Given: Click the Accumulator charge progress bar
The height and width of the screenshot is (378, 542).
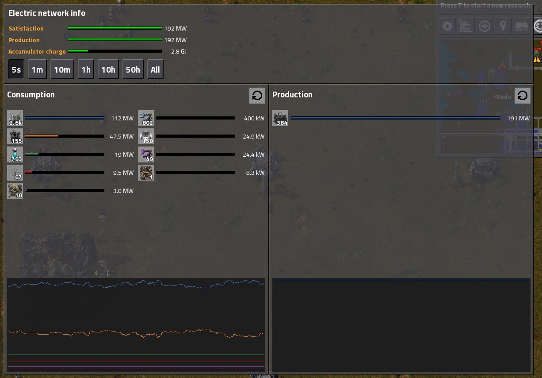Looking at the screenshot, I should 115,51.
